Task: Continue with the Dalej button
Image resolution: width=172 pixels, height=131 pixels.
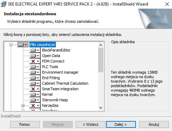Action: (x=121, y=124)
